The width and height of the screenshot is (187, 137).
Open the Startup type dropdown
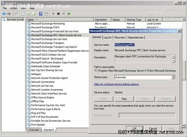tap(173, 77)
